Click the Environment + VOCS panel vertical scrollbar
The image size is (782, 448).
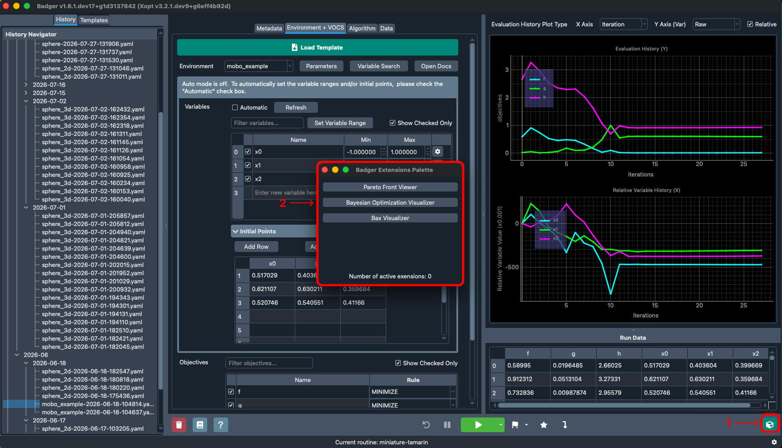pos(472,191)
